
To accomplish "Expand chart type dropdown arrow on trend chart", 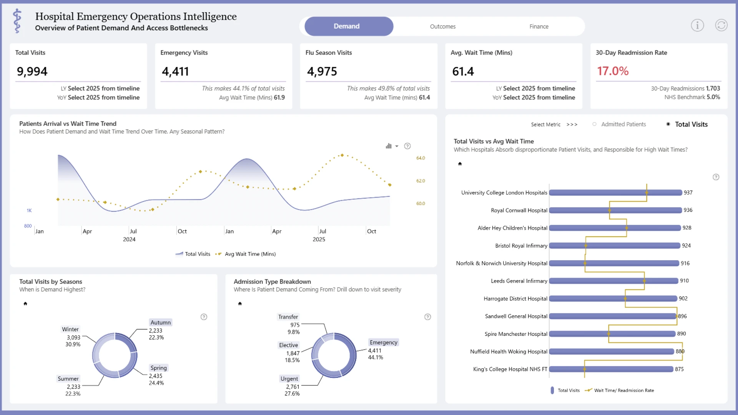I will tap(397, 146).
